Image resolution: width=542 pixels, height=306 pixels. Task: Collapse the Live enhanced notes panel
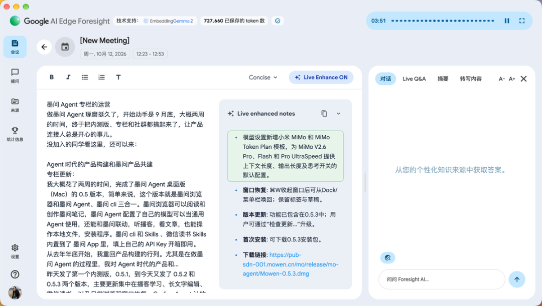pos(338,114)
